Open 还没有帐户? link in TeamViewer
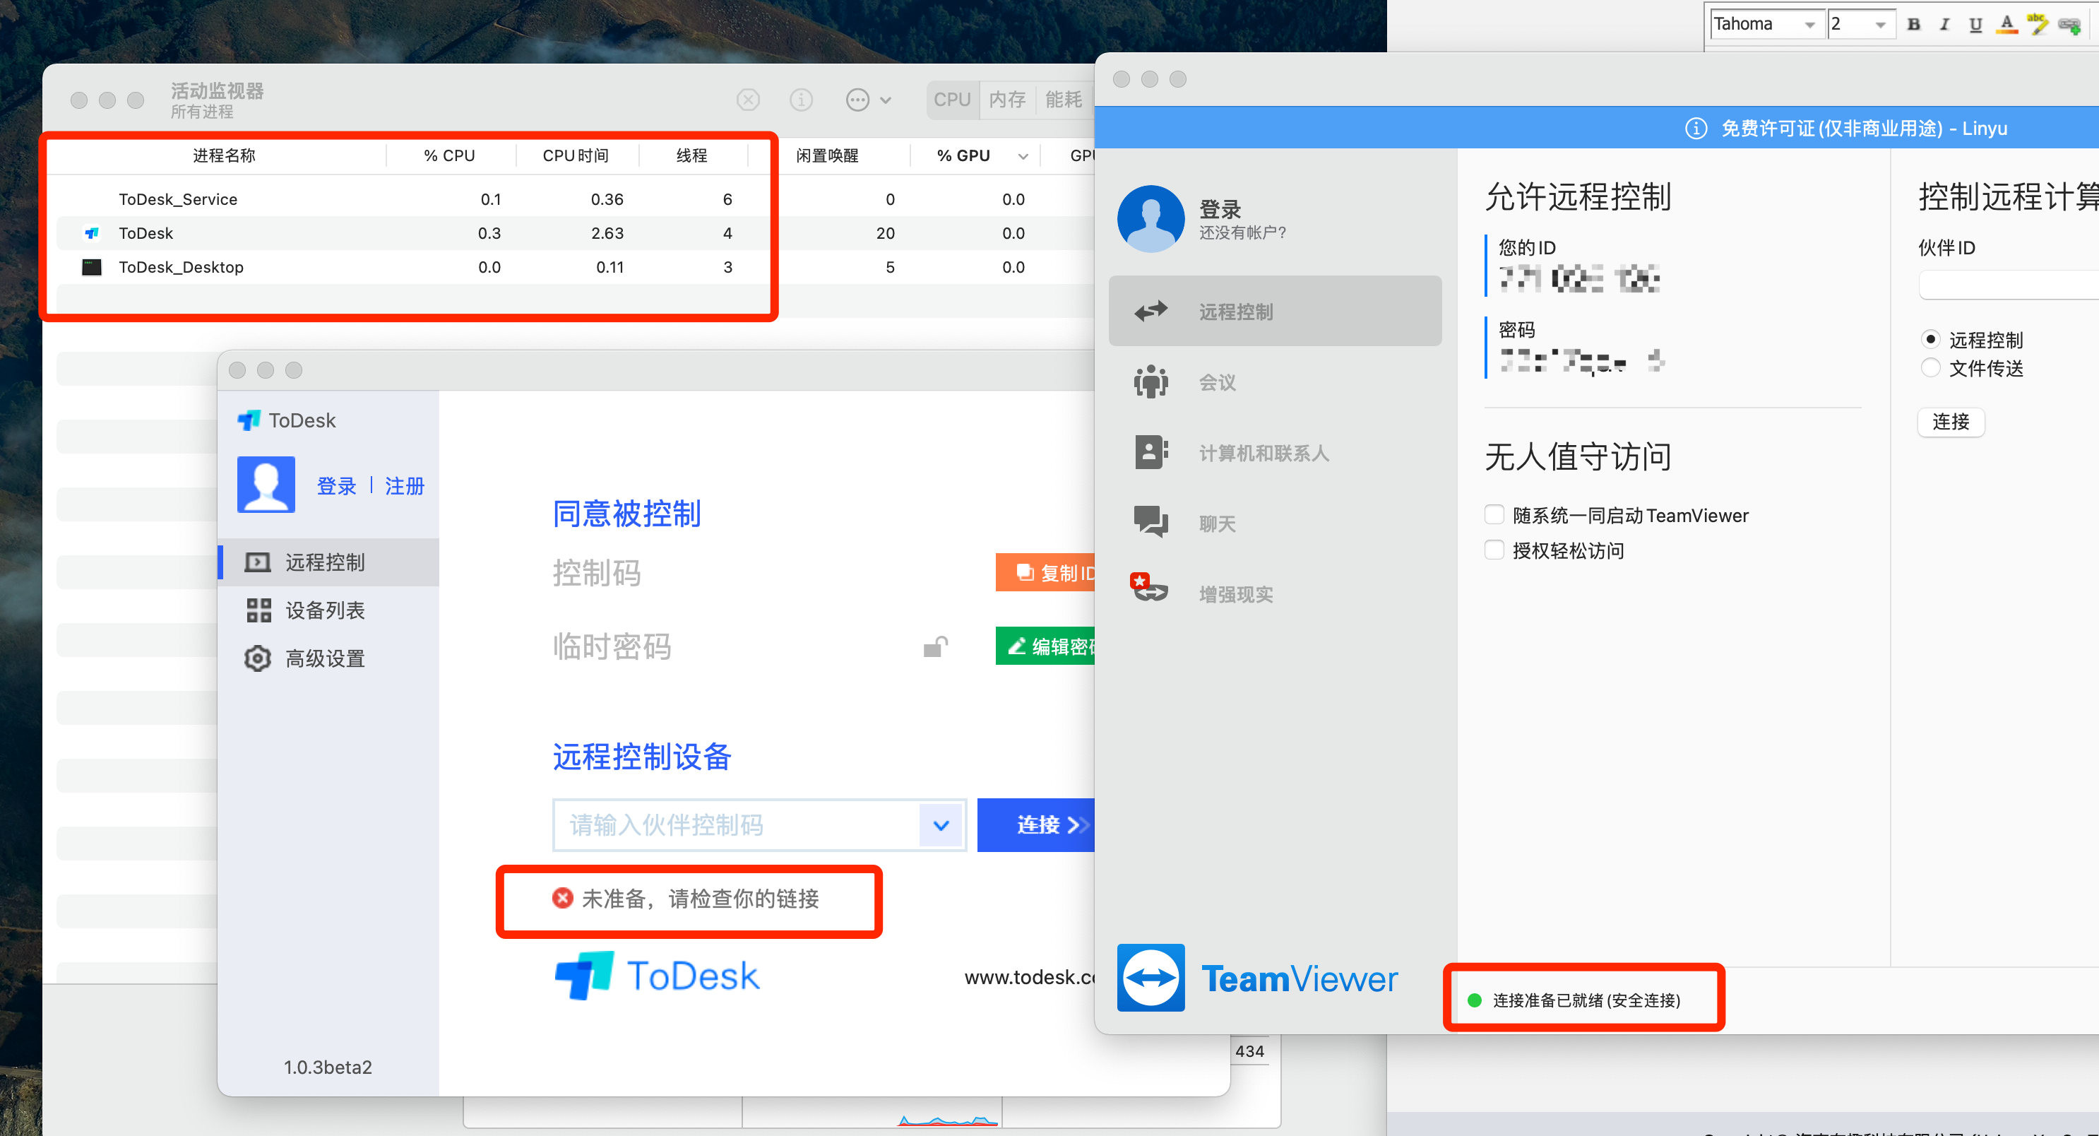2099x1136 pixels. click(x=1242, y=232)
